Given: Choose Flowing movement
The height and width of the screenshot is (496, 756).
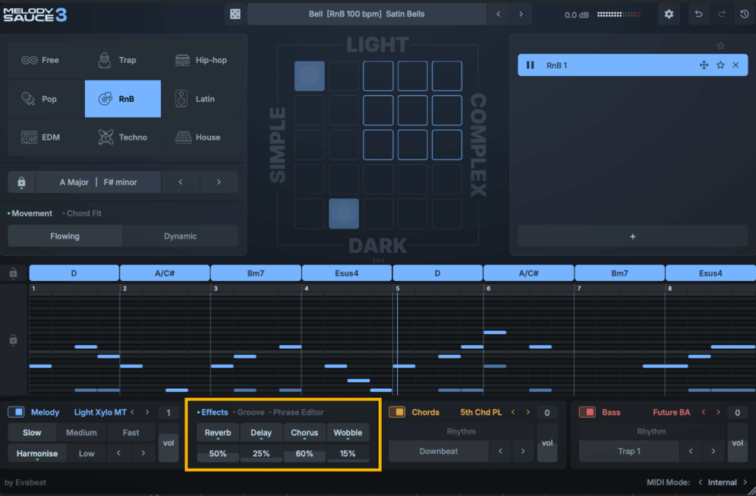Looking at the screenshot, I should point(65,236).
